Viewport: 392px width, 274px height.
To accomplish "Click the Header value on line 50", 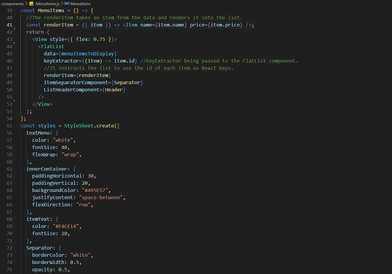I will coord(114,90).
